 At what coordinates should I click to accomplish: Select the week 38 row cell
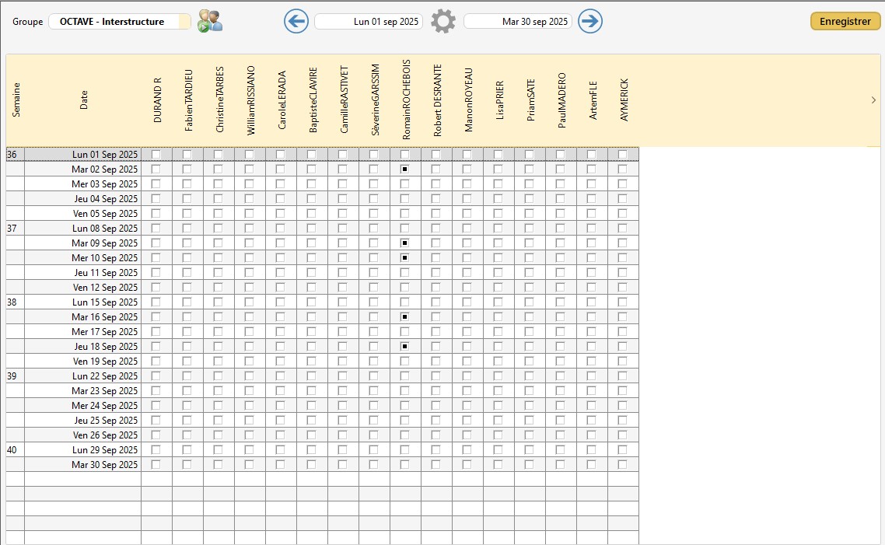pyautogui.click(x=15, y=302)
